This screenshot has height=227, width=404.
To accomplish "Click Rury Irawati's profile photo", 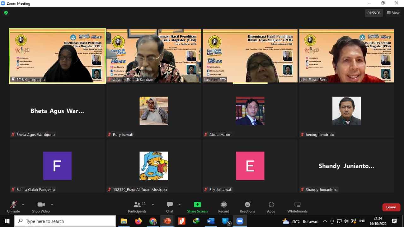I will pos(154,111).
